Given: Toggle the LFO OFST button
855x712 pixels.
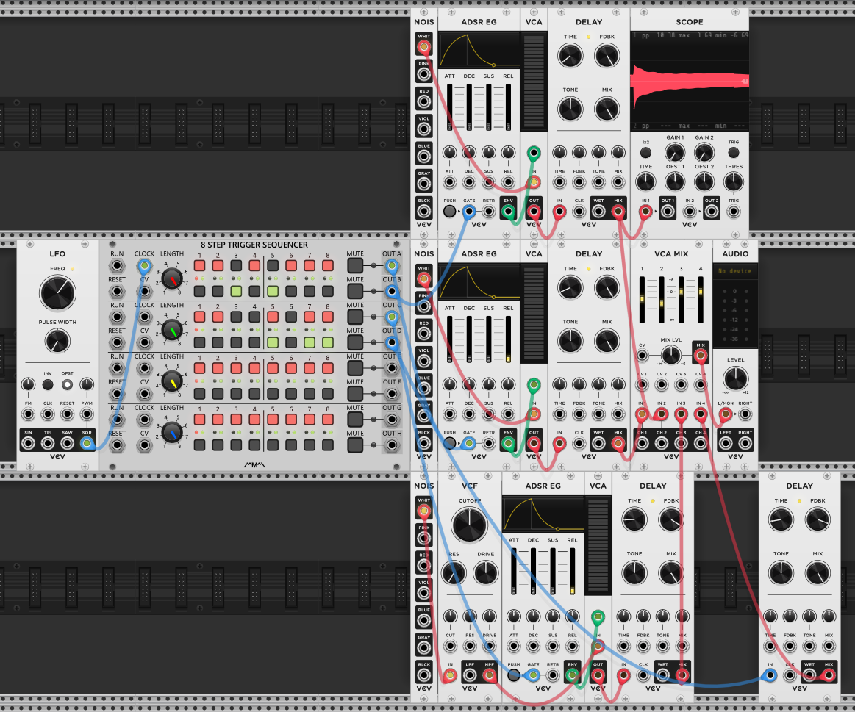Looking at the screenshot, I should (x=67, y=384).
